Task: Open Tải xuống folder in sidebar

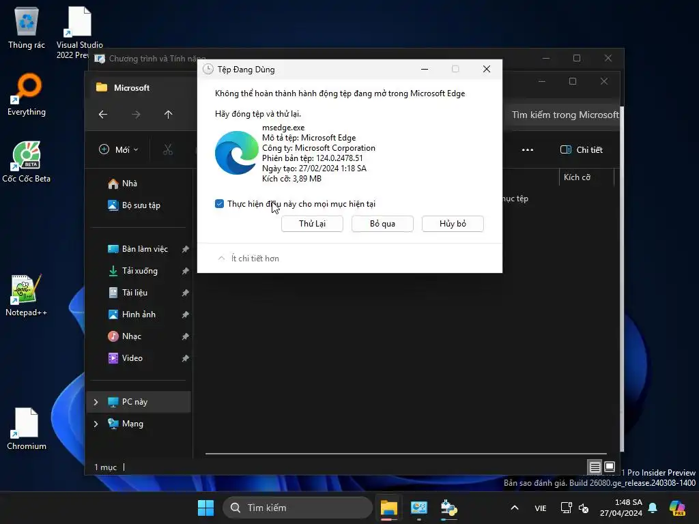Action: (x=133, y=271)
